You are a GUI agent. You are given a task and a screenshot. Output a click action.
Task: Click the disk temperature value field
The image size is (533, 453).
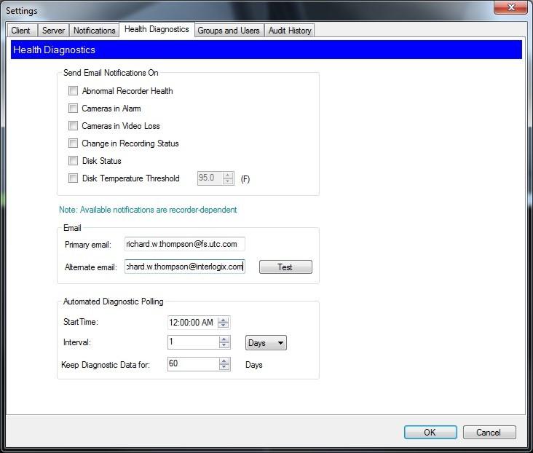point(210,178)
